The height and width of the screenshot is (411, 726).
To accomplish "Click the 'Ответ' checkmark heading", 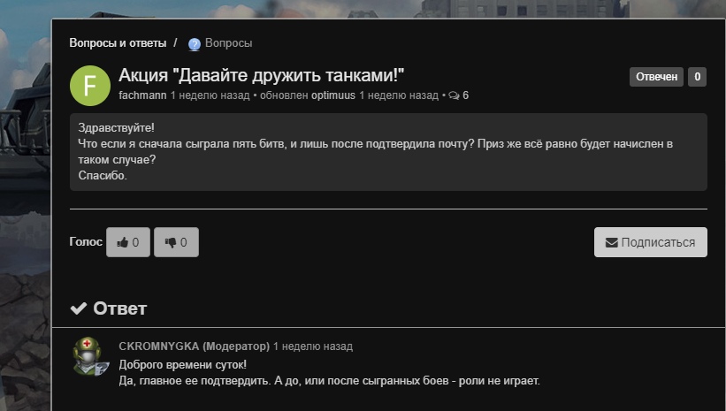I will click(109, 308).
